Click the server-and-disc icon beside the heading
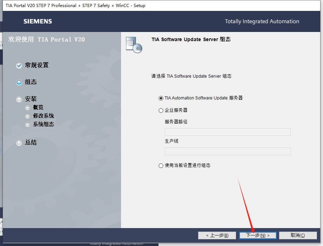 click(134, 45)
